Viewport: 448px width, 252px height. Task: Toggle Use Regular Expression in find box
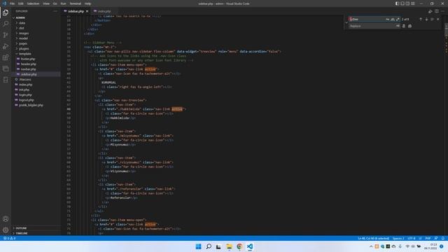[x=398, y=19]
